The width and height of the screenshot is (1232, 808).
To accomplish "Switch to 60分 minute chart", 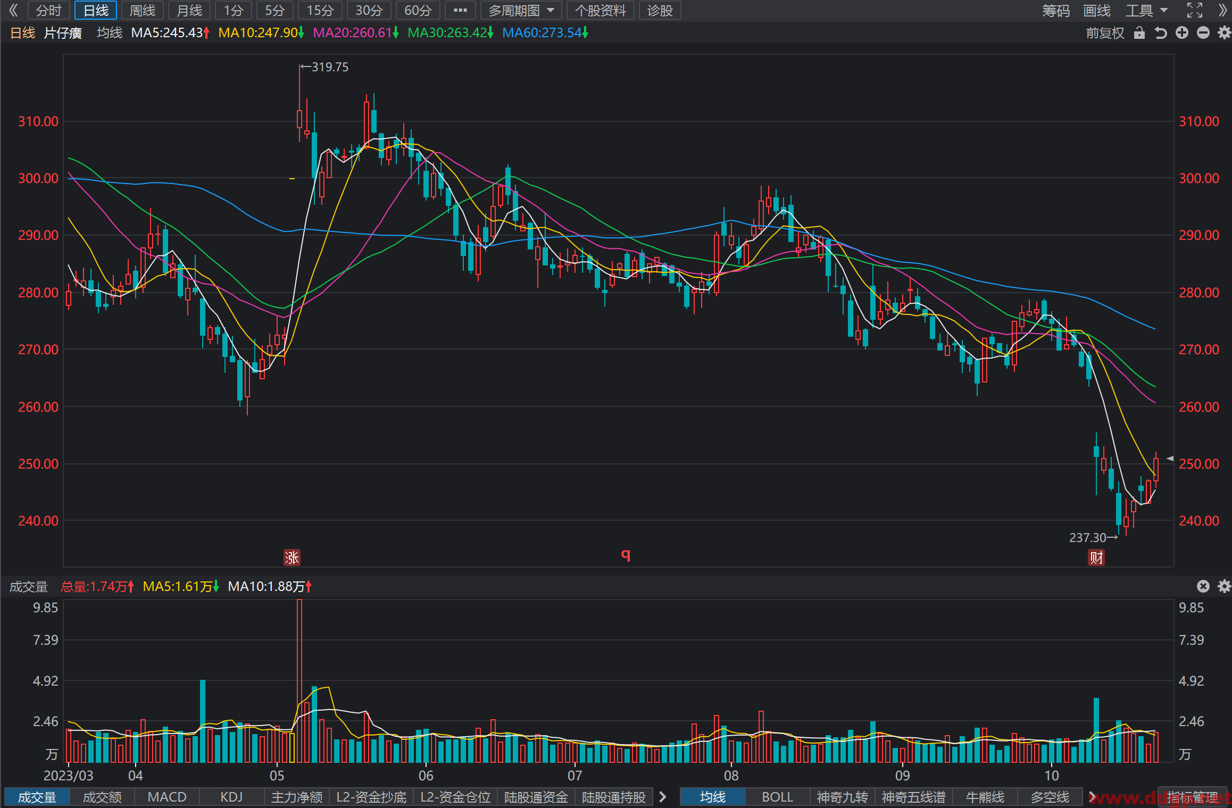I will coord(418,10).
